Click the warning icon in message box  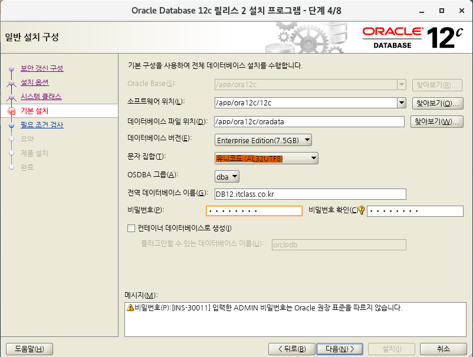pos(130,308)
